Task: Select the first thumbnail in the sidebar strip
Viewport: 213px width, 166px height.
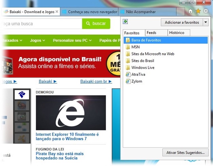Action: (x=22, y=95)
